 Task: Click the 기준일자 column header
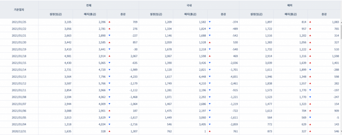coord(19,9)
